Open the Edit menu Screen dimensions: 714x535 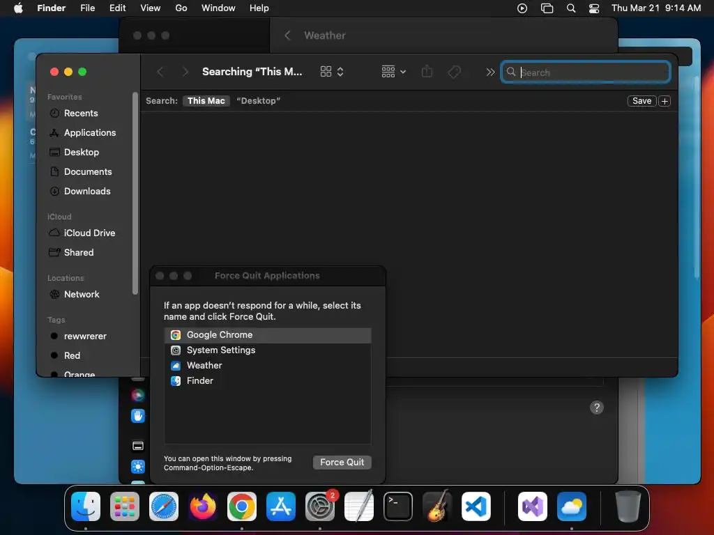117,8
